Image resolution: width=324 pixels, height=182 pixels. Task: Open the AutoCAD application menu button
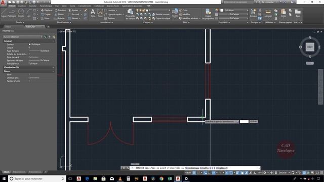point(3,3)
